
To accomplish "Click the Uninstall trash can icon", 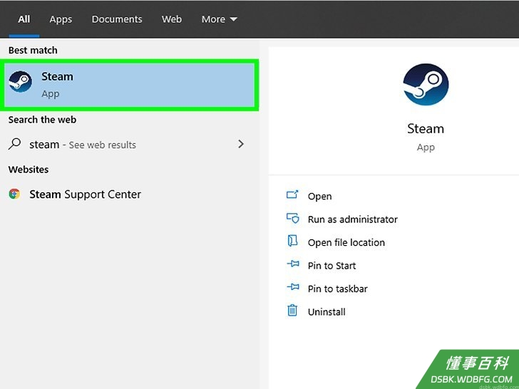I will pos(292,311).
